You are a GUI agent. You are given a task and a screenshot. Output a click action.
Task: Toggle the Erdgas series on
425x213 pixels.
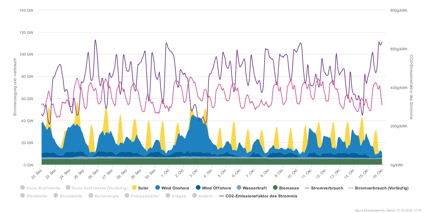179,196
